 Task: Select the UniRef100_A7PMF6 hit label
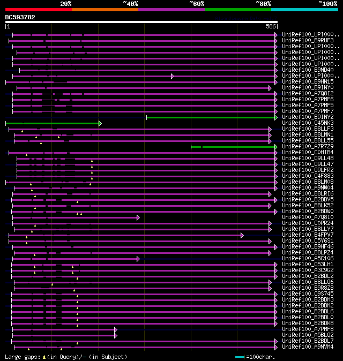point(308,100)
